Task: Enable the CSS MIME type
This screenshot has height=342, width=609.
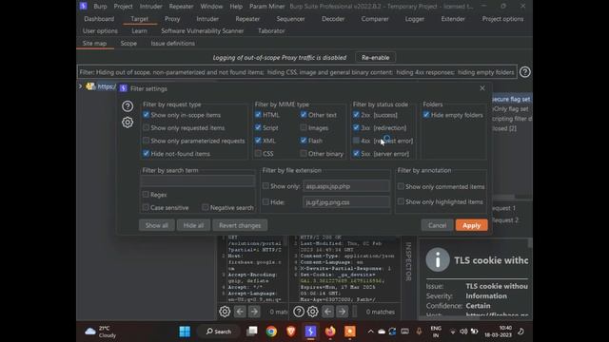Action: click(x=258, y=154)
